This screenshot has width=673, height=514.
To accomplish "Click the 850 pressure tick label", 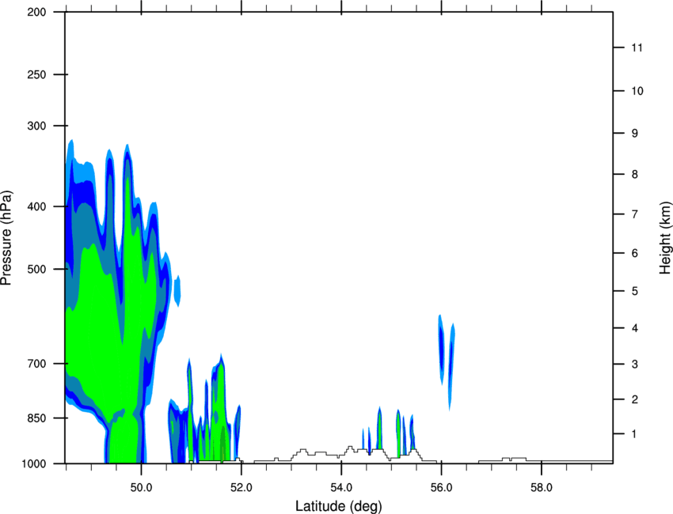I will click(36, 418).
